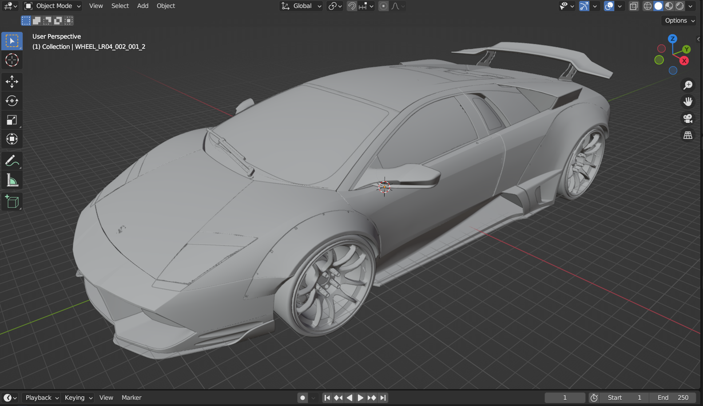Screen dimensions: 703x406
Task: Choose the Move tool
Action: tap(12, 82)
